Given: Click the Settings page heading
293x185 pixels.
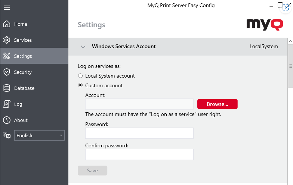Looking at the screenshot, I should point(91,25).
